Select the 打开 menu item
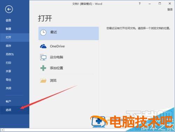The width and height of the screenshot is (175, 132). tap(15, 37)
